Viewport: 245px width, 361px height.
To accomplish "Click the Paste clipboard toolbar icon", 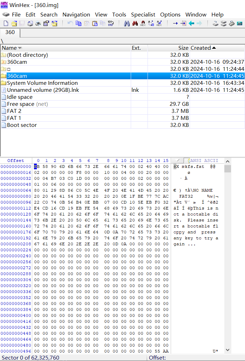I will pyautogui.click(x=95, y=23).
